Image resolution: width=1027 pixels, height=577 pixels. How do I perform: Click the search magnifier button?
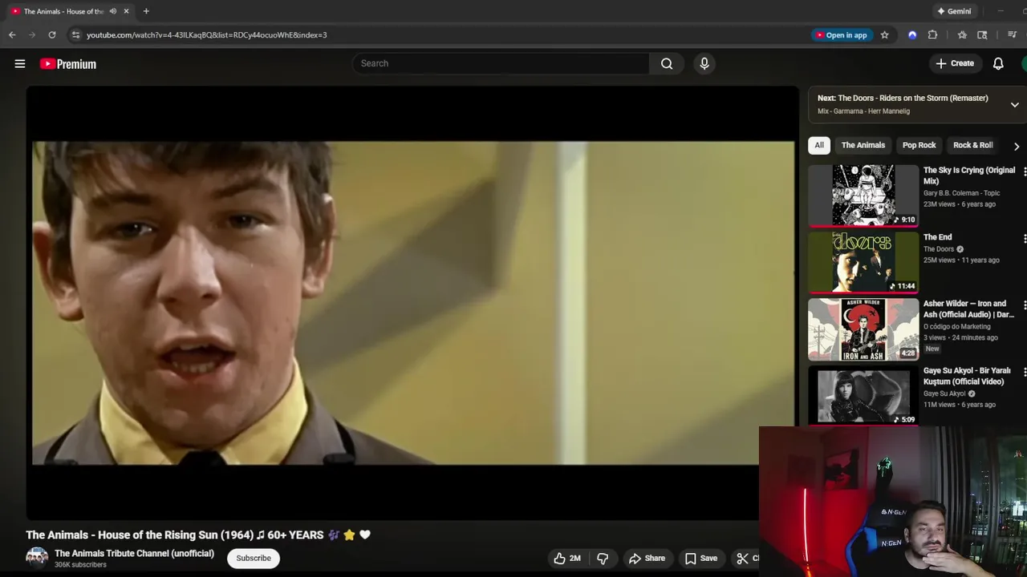click(667, 63)
